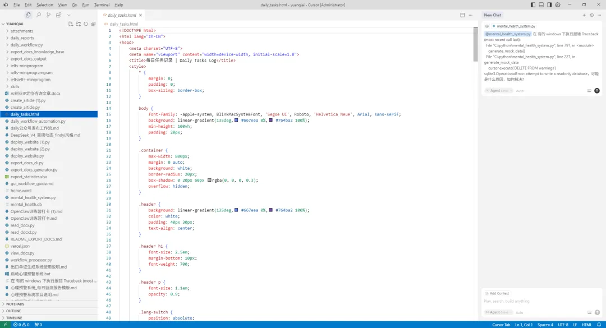
Task: Open remote window icon in status bar
Action: (5, 325)
